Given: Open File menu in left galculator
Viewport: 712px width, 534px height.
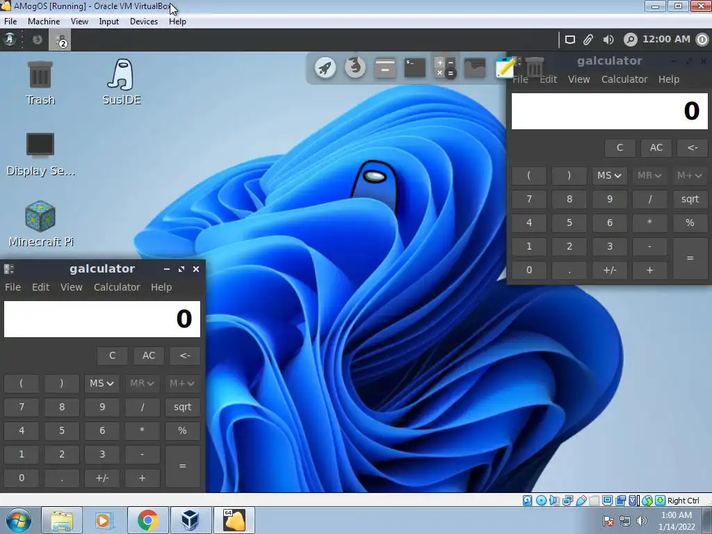Looking at the screenshot, I should coord(13,287).
